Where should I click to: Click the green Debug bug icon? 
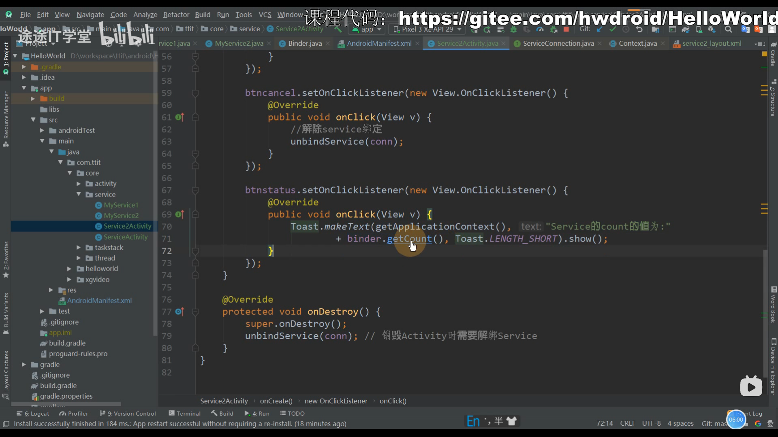tap(513, 30)
